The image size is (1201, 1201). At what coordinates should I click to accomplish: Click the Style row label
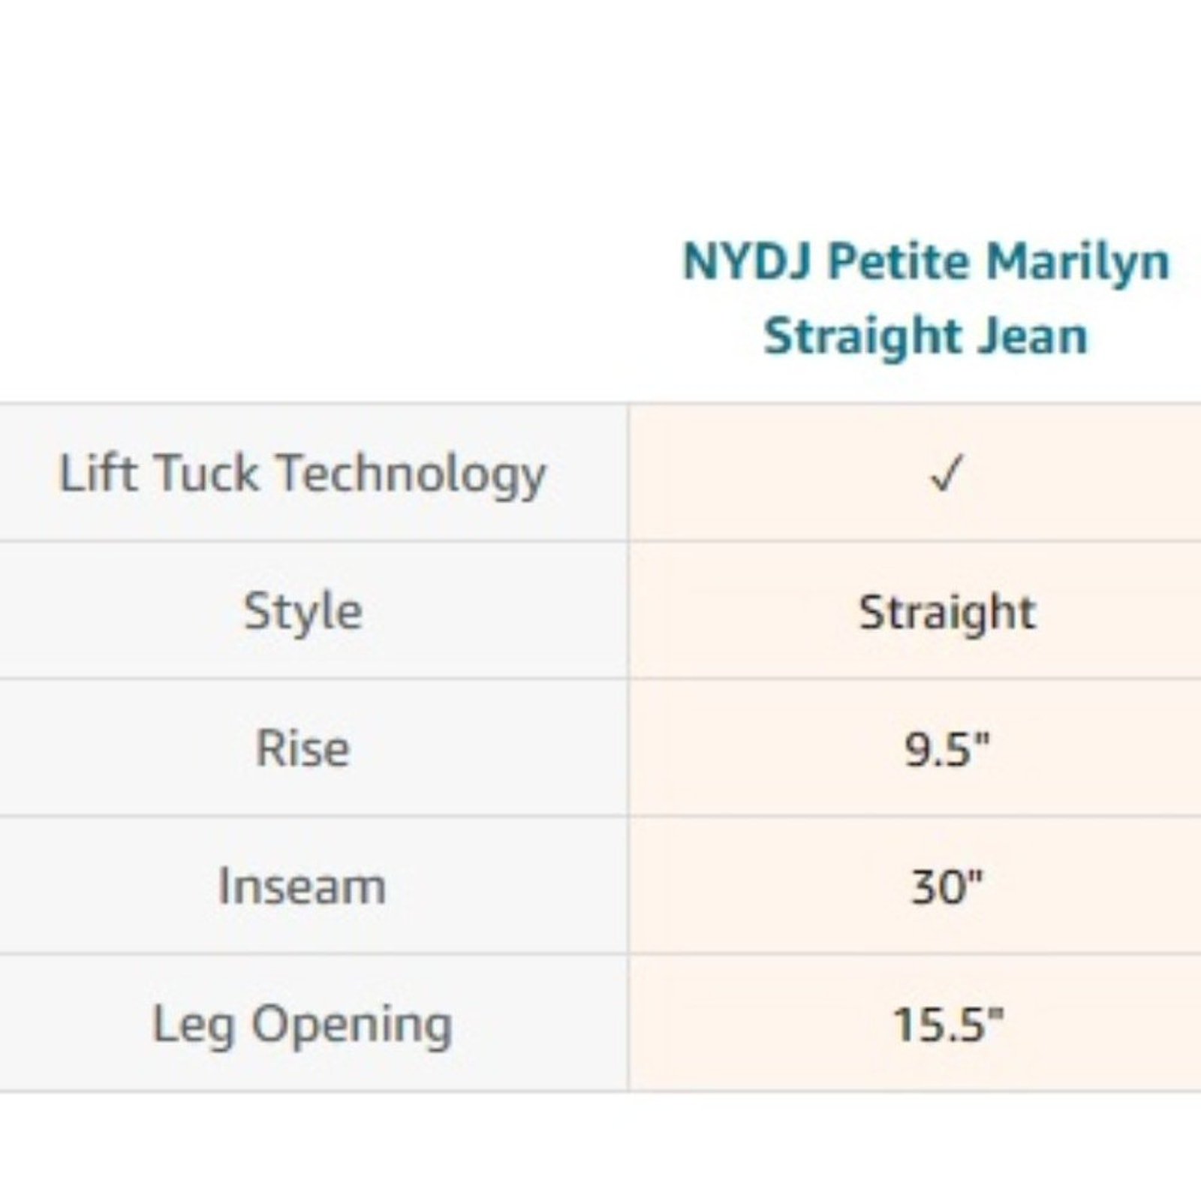(x=303, y=613)
